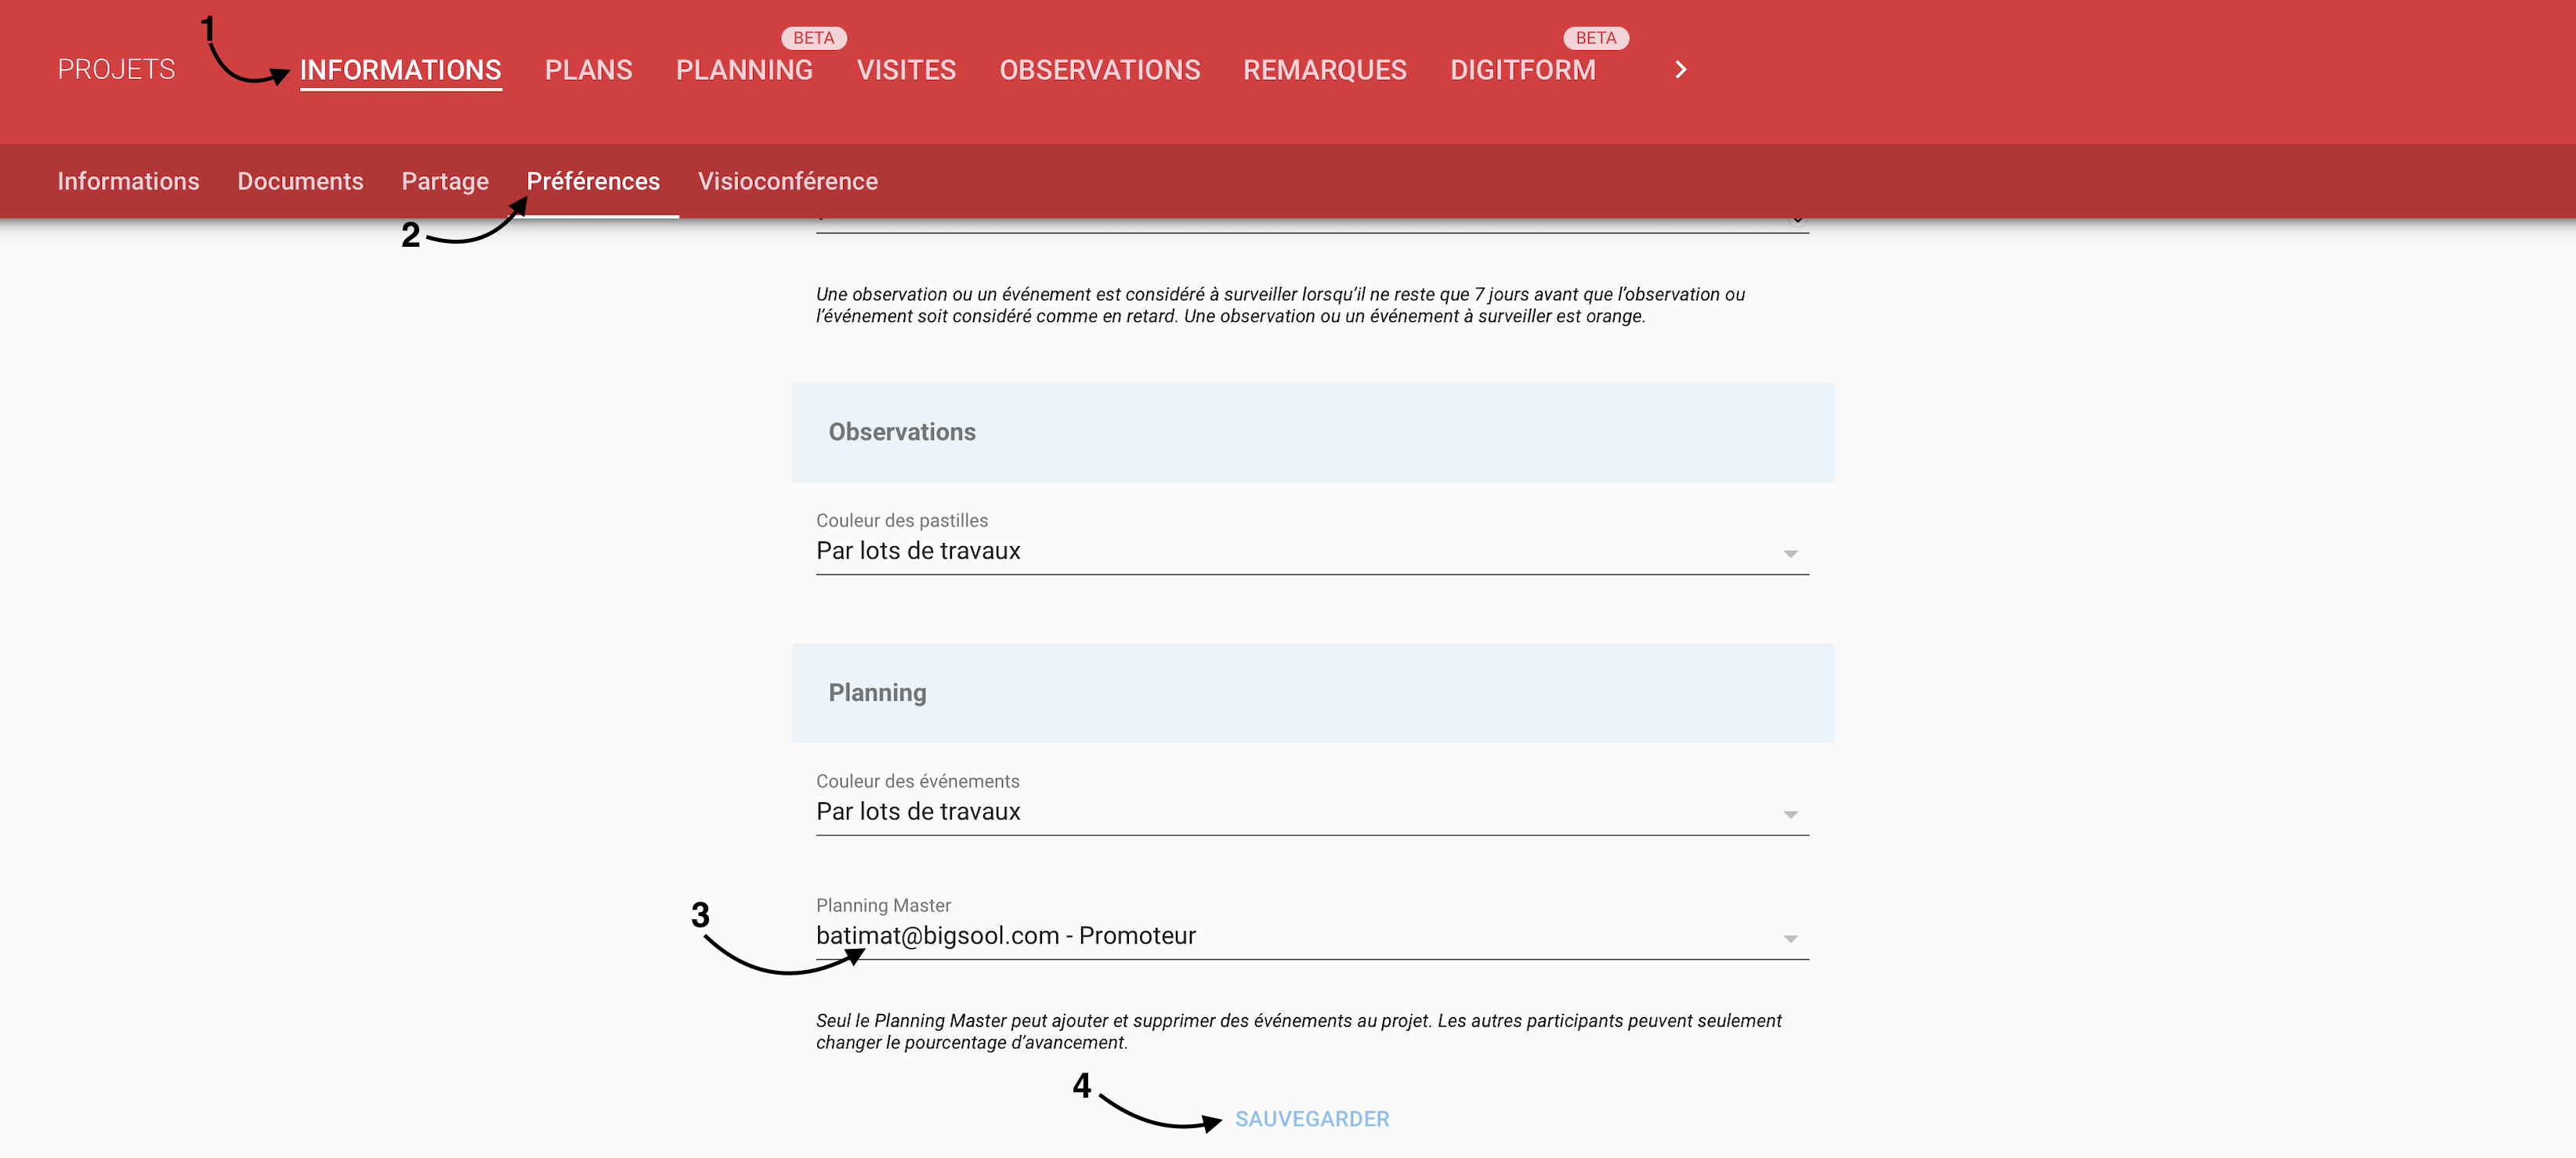
Task: Switch to the Documents sub-tab
Action: 300,181
